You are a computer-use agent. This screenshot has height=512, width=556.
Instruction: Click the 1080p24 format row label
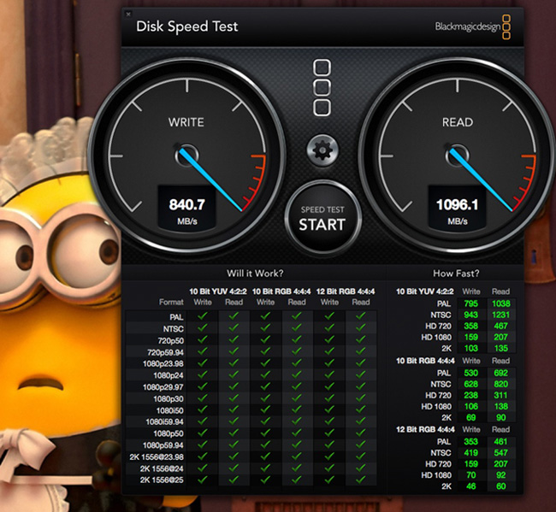click(x=169, y=375)
